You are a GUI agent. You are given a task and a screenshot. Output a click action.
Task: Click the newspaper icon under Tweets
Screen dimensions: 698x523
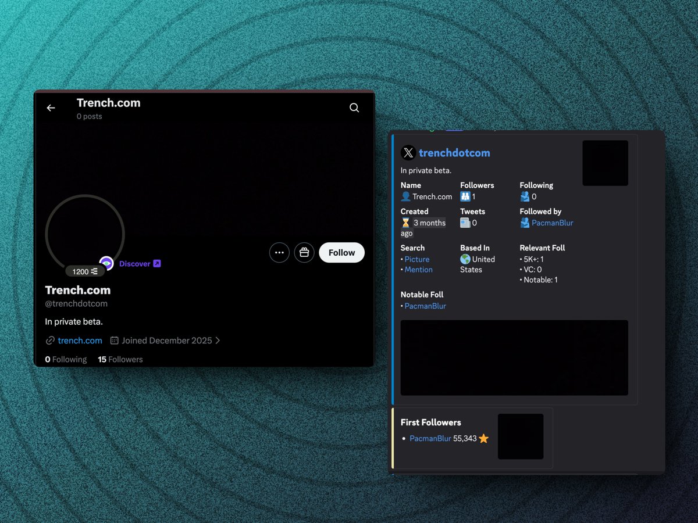pyautogui.click(x=465, y=223)
